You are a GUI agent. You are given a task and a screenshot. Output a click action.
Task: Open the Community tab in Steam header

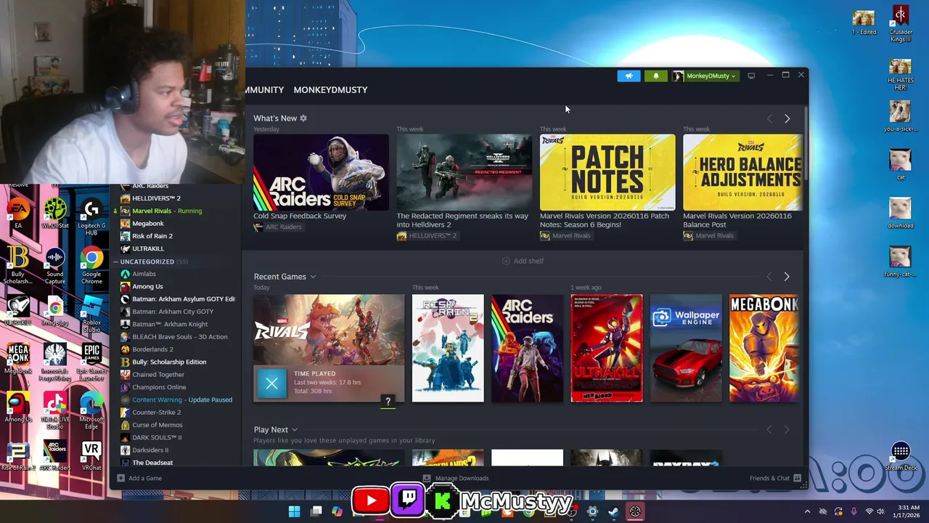coord(265,90)
